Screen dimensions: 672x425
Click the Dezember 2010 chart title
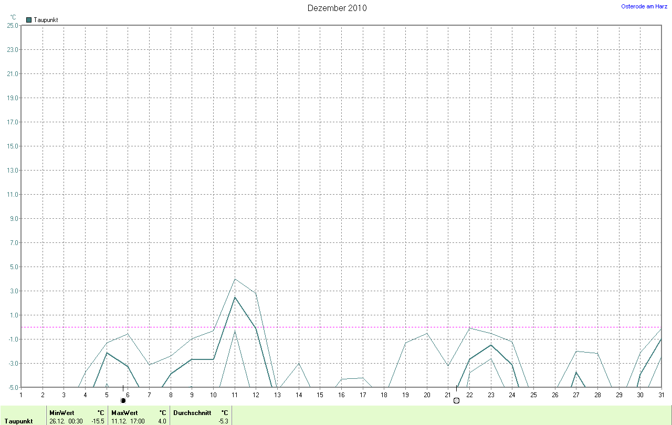click(337, 8)
